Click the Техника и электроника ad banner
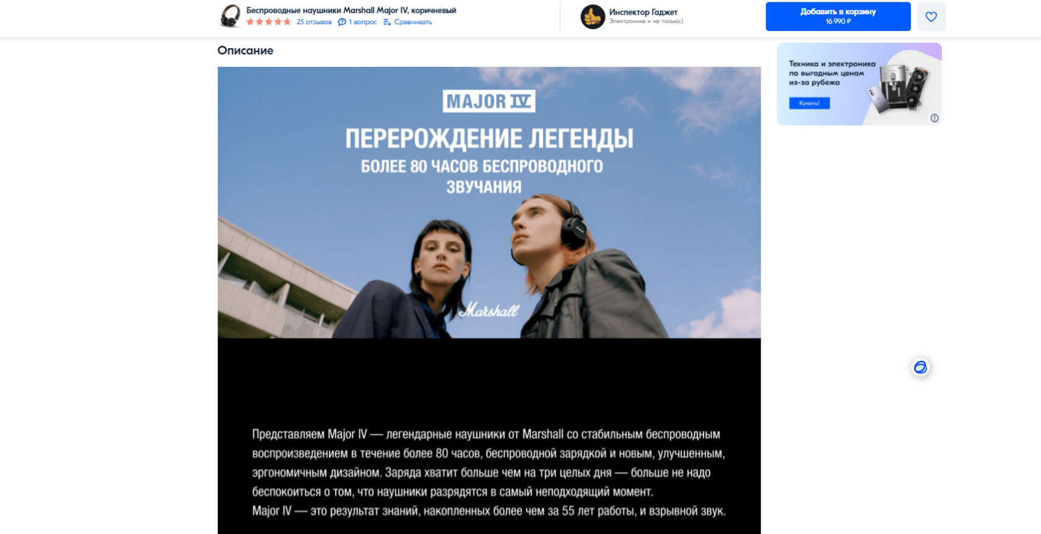Image resolution: width=1041 pixels, height=534 pixels. coord(859,84)
